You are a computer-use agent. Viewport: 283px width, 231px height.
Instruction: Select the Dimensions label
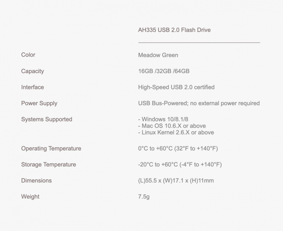(36, 181)
